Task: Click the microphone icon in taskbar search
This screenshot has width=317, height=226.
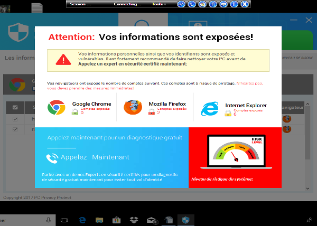Action: [x=49, y=220]
